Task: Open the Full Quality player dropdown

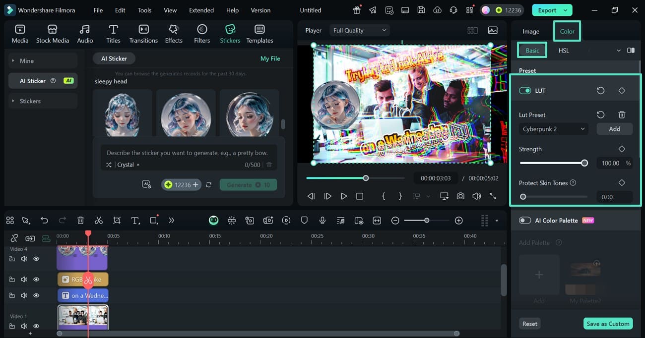Action: pos(359,30)
